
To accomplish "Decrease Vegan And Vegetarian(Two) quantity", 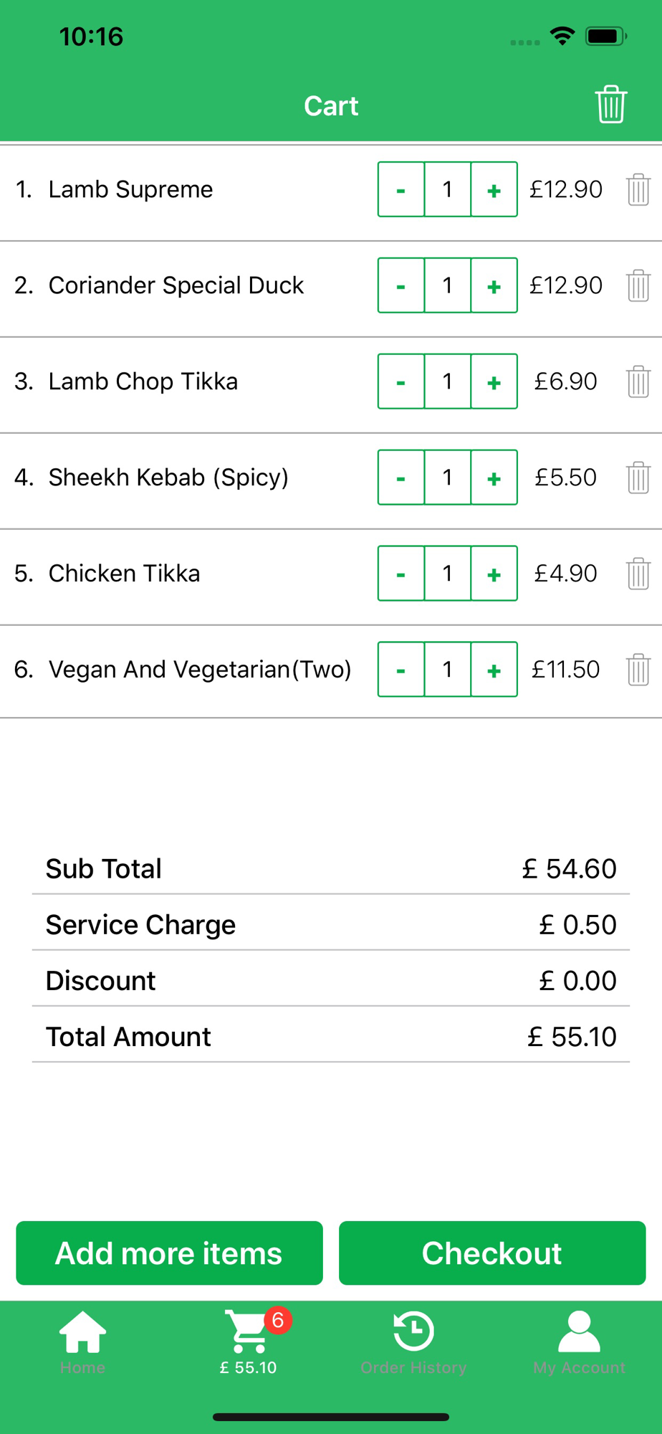I will point(401,670).
